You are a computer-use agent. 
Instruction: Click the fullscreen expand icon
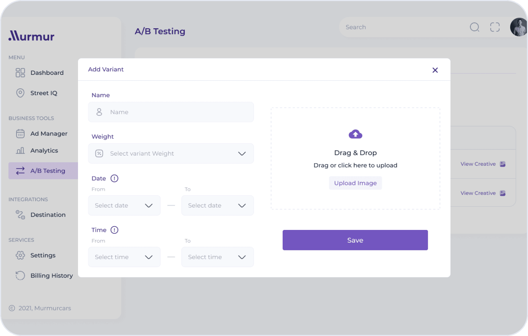(x=495, y=27)
